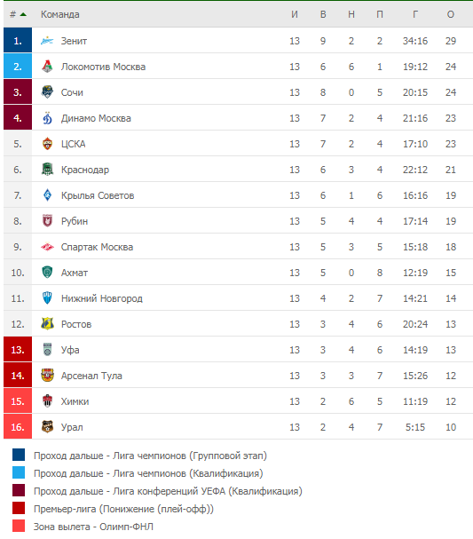Click the Ростов team crest
Viewport: 473px width, 539px height.
[47, 324]
